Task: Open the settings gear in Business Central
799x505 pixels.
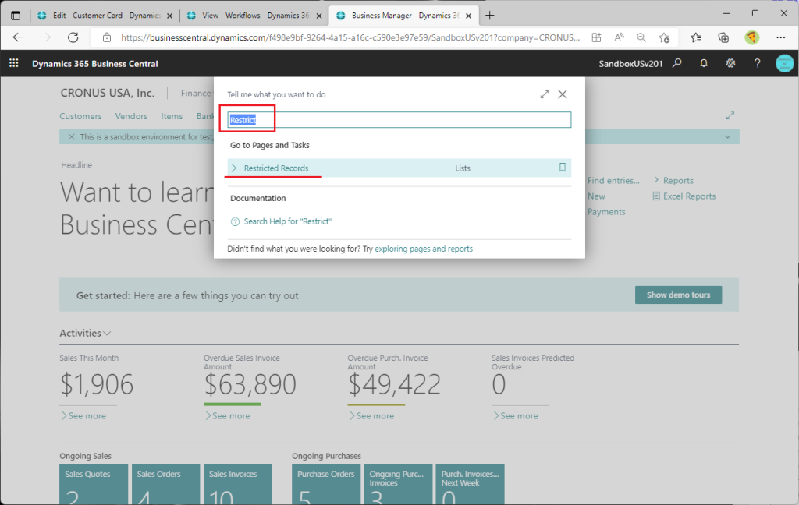Action: point(730,63)
